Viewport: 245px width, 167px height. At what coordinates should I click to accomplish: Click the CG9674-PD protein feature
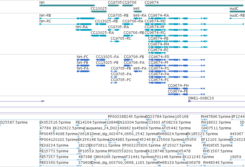click(176, 60)
